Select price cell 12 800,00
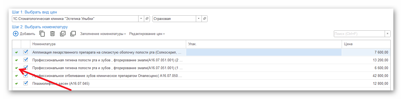This screenshot has width=402, height=99. coord(366,83)
